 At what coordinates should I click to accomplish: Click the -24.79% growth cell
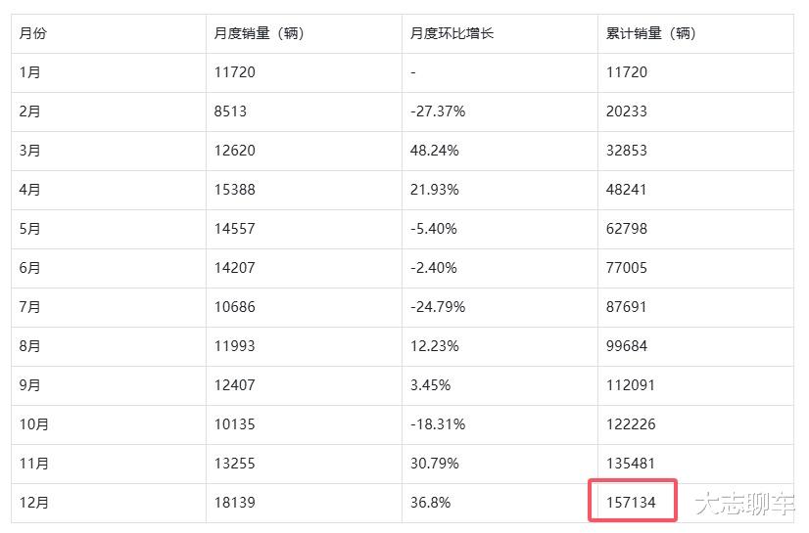pyautogui.click(x=438, y=307)
